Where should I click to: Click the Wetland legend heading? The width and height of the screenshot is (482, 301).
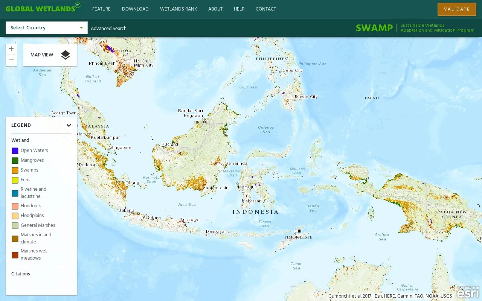pos(20,140)
